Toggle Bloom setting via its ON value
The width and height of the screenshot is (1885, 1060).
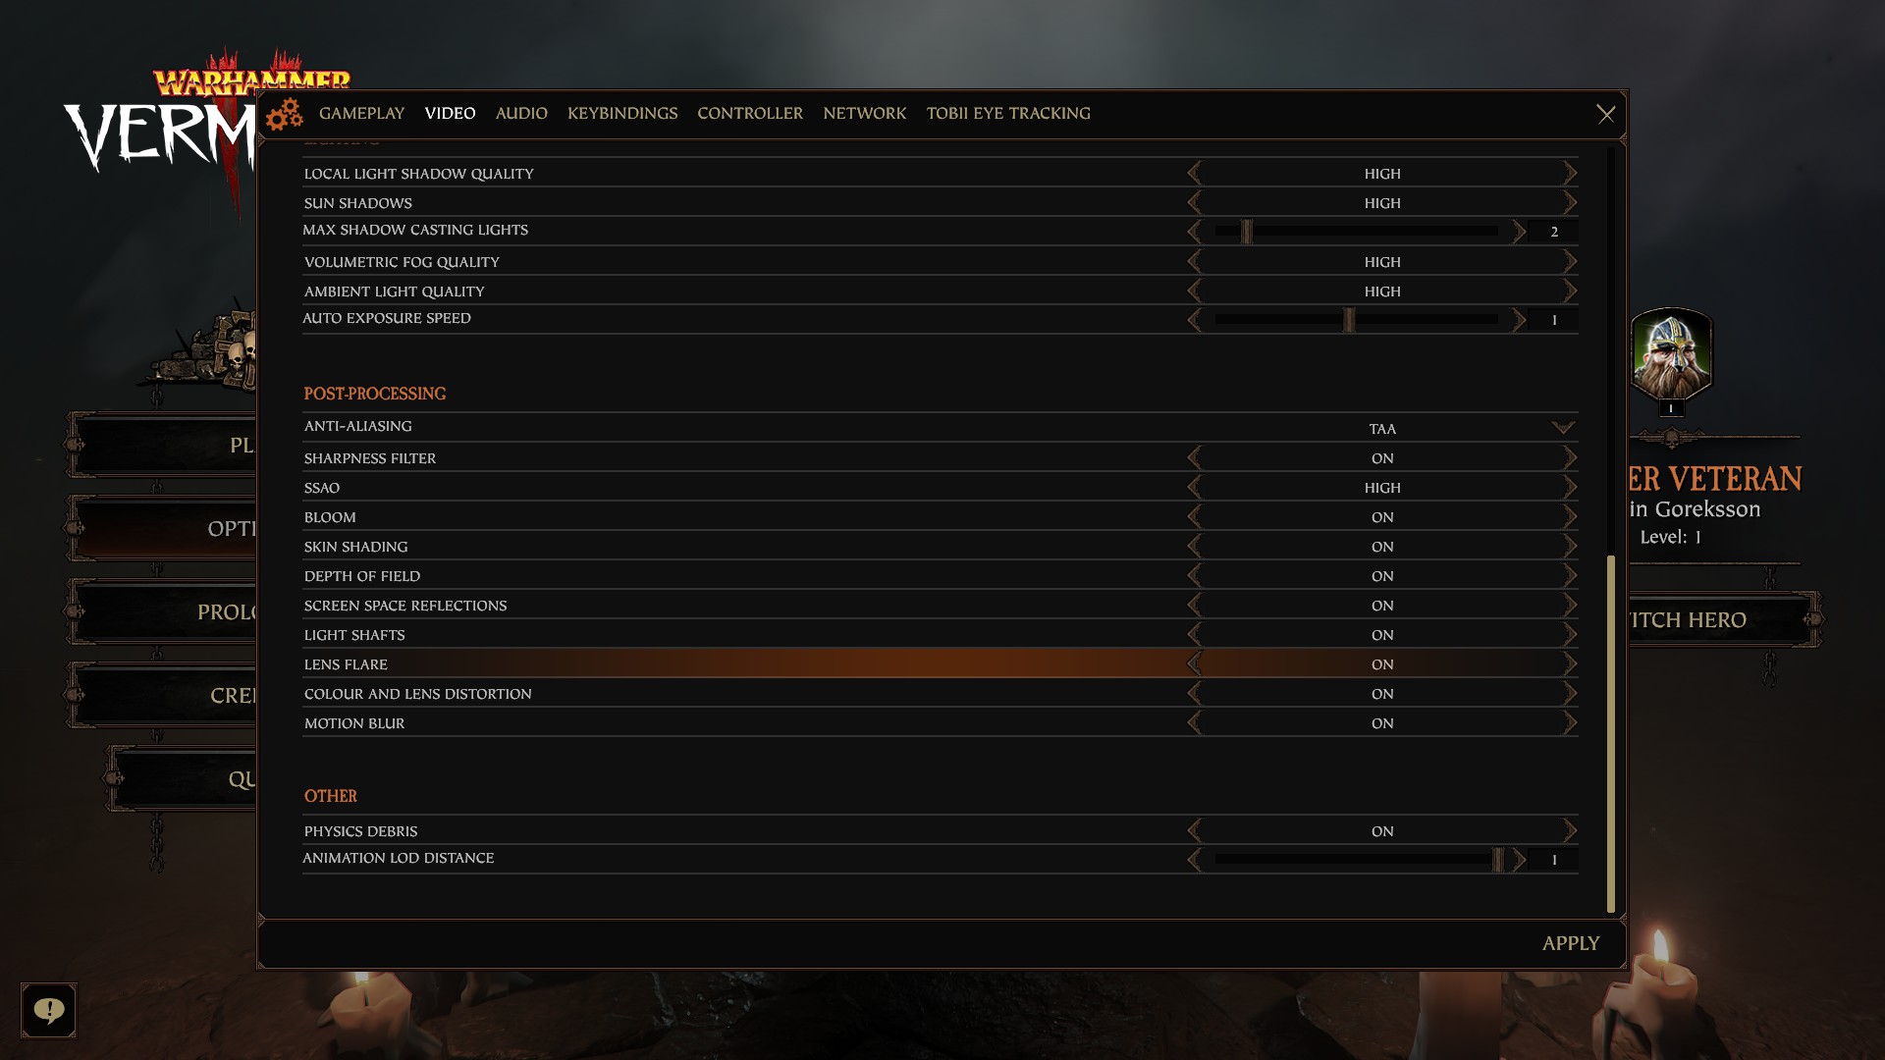point(1382,517)
